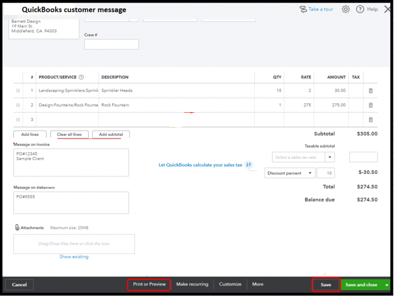This screenshot has width=394, height=296.
Task: Click the Help question mark icon
Action: coord(360,9)
